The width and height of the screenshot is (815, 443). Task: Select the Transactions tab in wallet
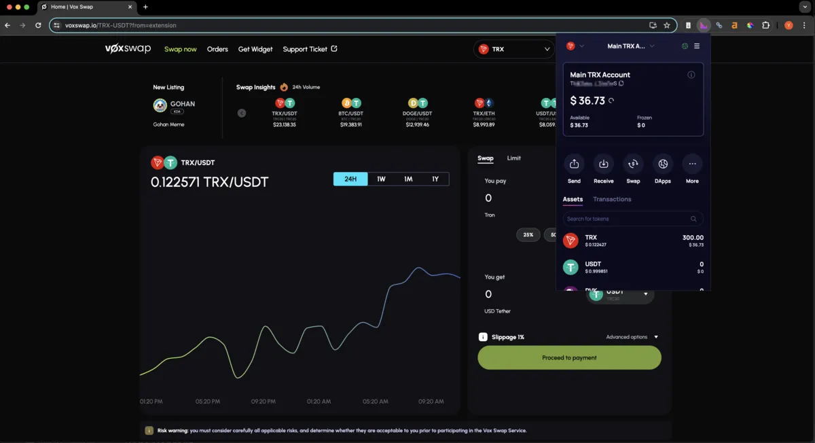[612, 199]
